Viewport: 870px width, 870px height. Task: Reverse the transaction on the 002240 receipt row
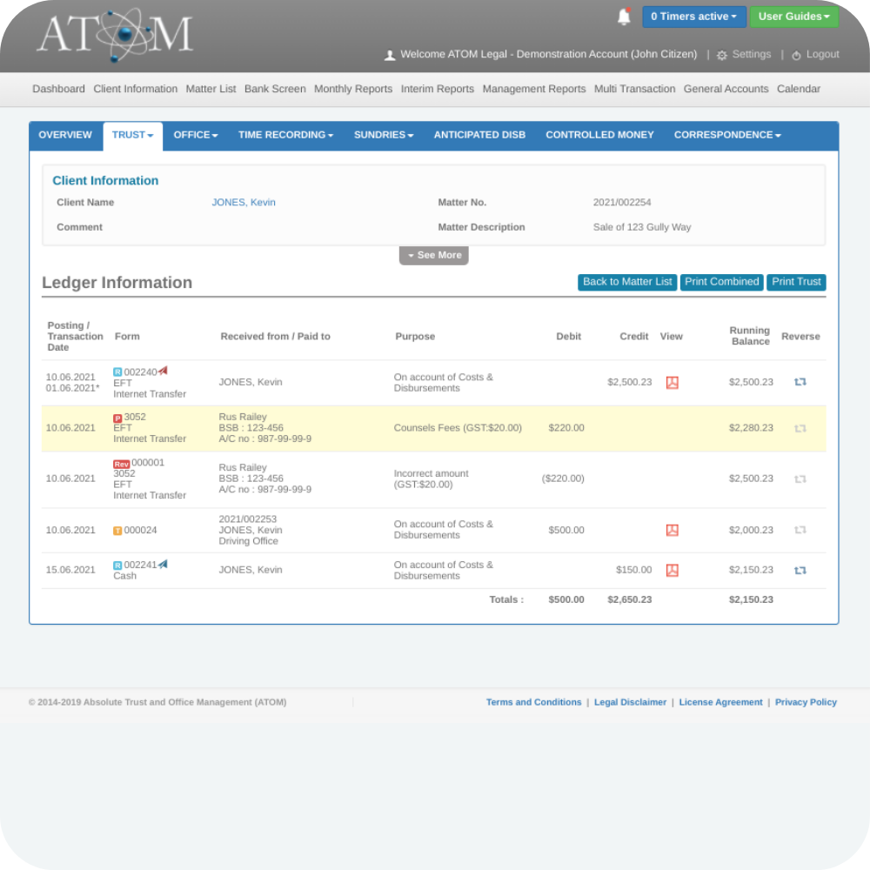800,382
